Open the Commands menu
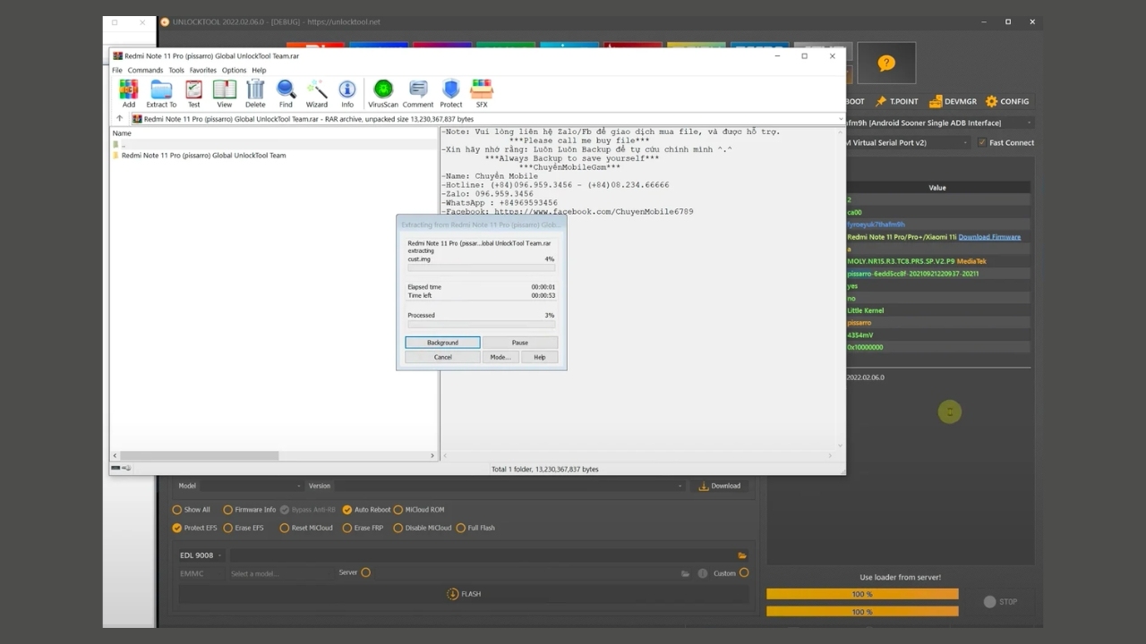The image size is (1146, 644). click(145, 70)
